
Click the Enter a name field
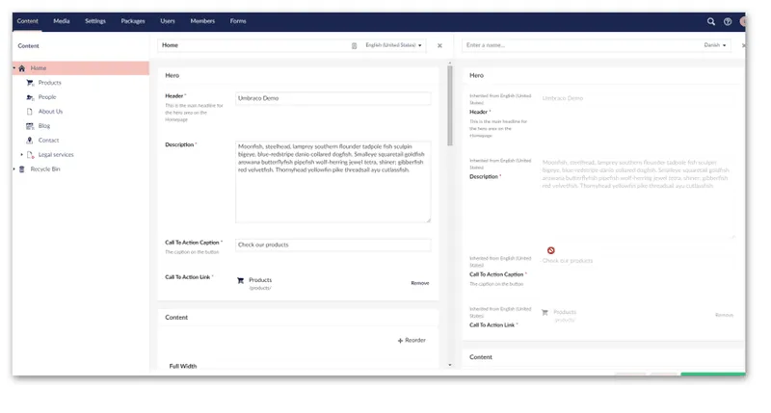(580, 45)
